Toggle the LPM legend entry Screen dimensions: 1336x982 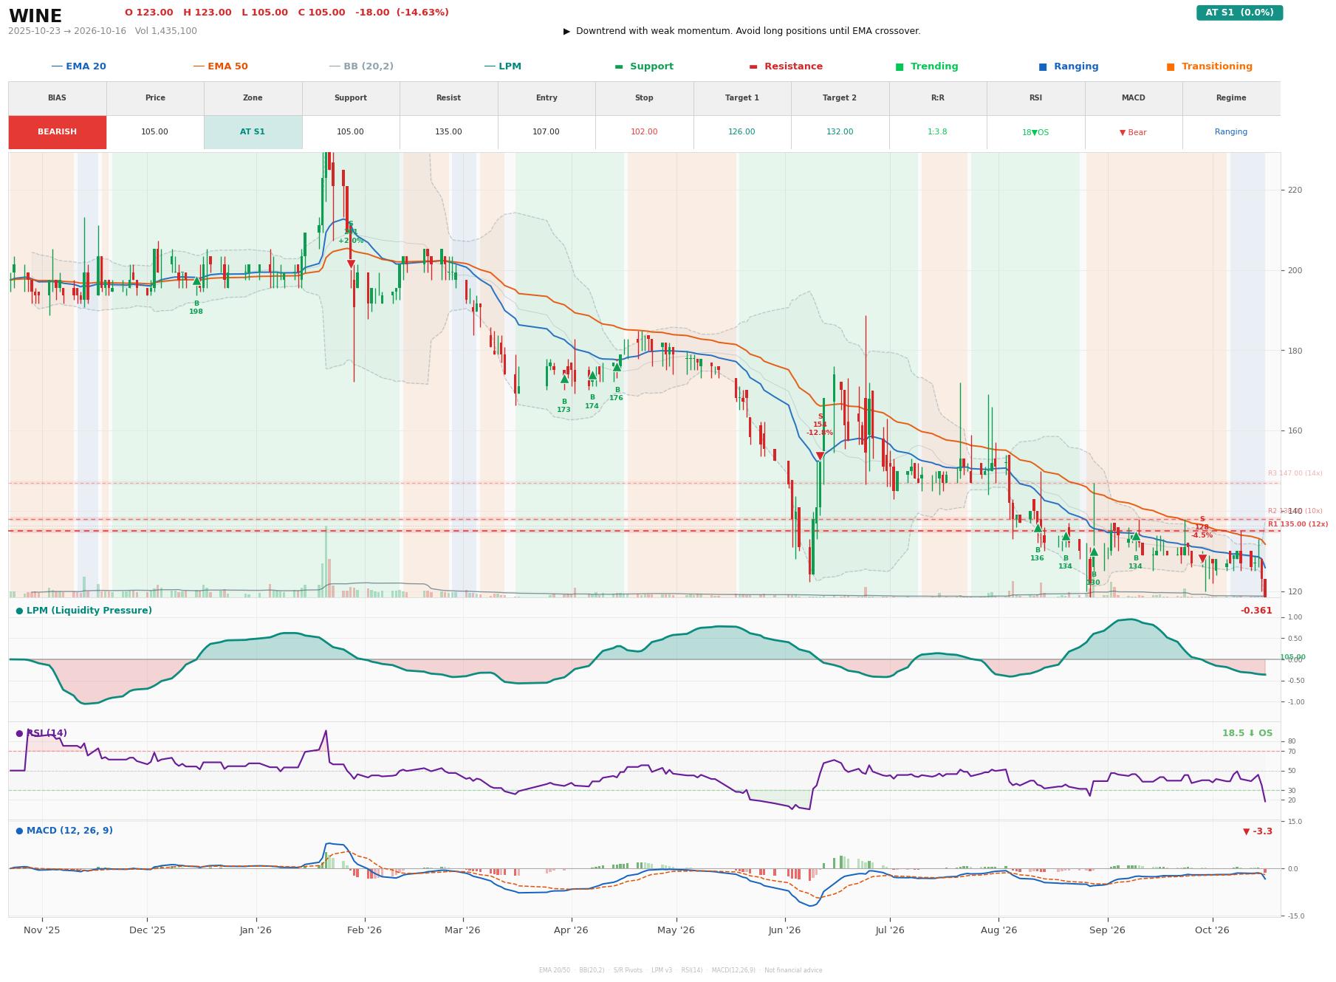[x=503, y=66]
